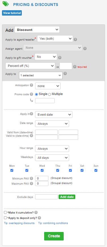
Task: Open Promo code help question mark
Action: pyautogui.click(x=31, y=94)
